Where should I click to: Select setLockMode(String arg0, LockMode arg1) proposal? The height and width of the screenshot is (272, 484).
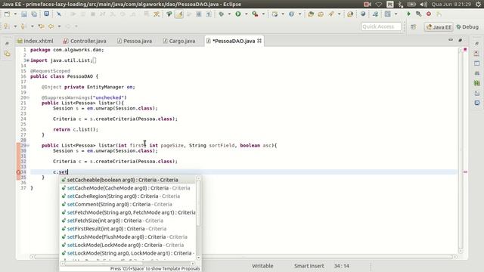[128, 253]
